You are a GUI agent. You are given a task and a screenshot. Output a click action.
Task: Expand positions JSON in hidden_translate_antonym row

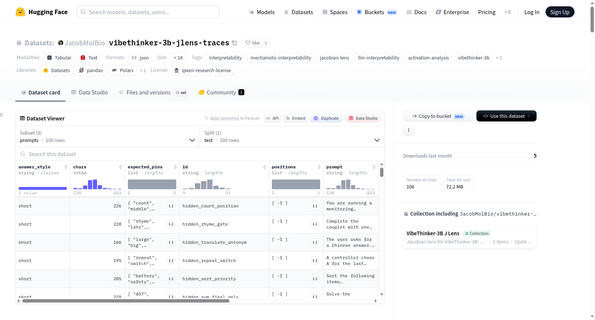tap(315, 242)
